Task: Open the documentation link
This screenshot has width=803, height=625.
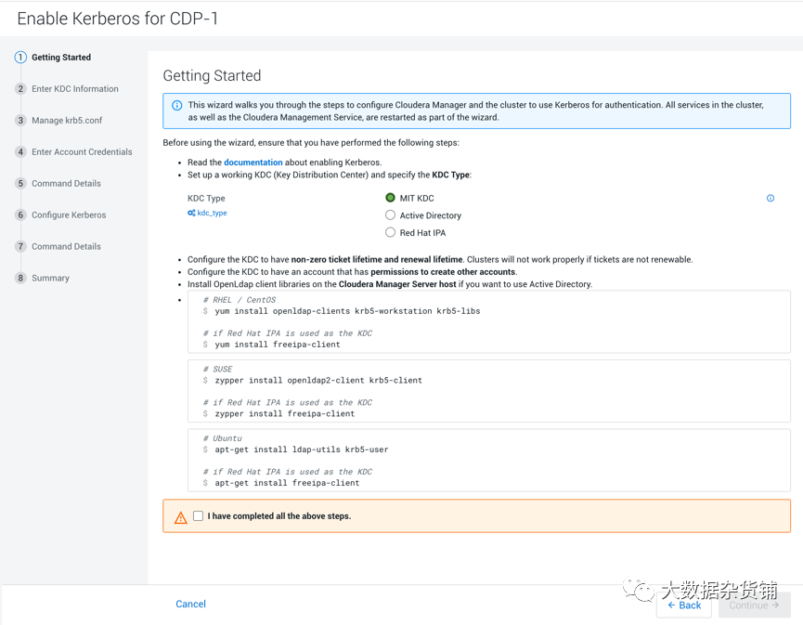Action: [253, 163]
